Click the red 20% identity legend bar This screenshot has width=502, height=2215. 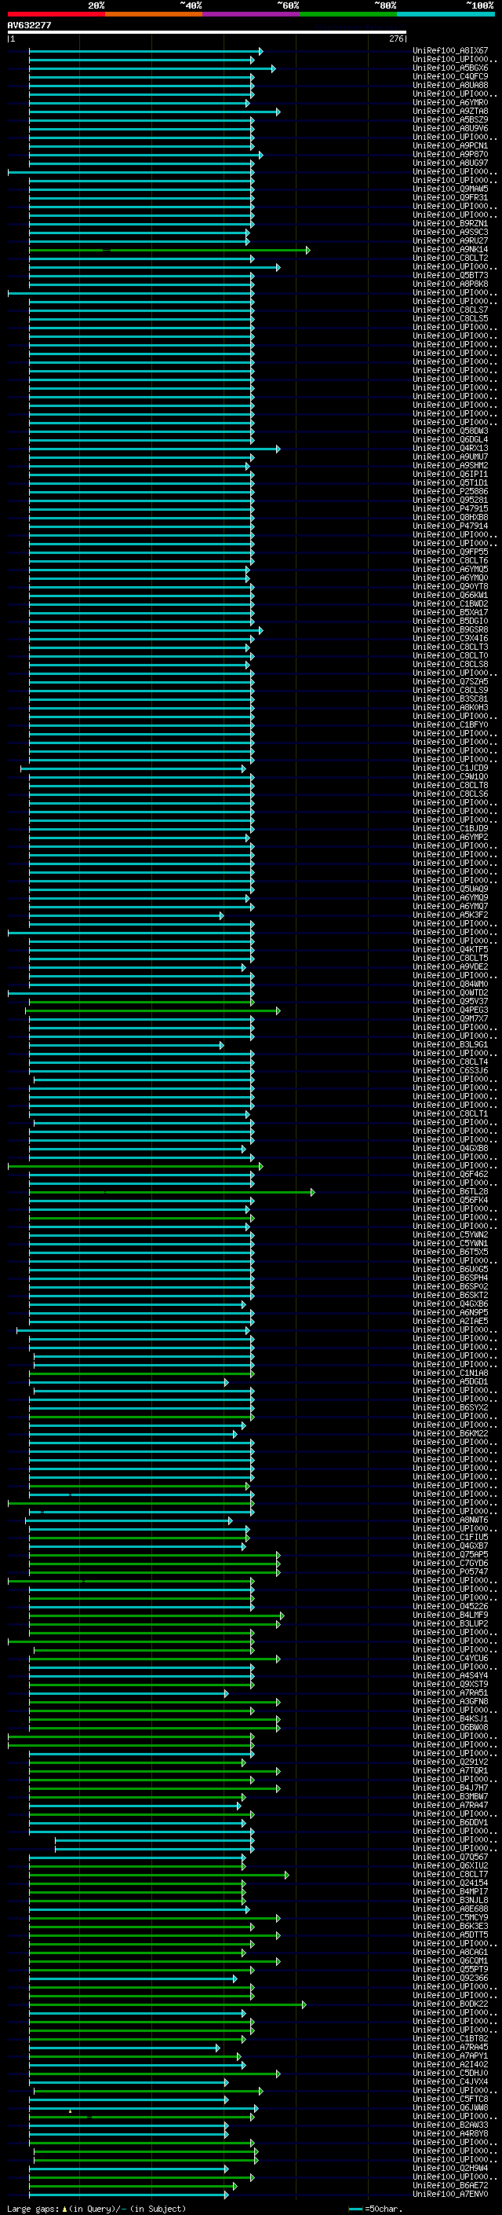click(56, 14)
